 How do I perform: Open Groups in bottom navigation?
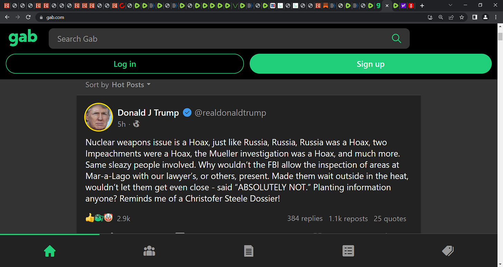point(149,251)
